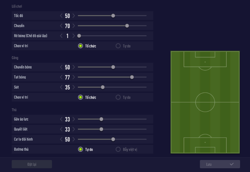Image resolution: width=250 pixels, height=172 pixels.
Task: Lower Quyết liệt with left arrow
Action: pos(61,129)
